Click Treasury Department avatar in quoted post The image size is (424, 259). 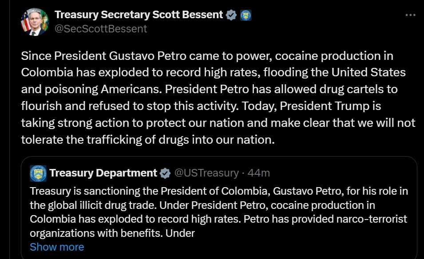tap(38, 173)
